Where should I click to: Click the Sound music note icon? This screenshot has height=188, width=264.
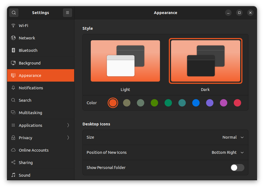(13, 175)
